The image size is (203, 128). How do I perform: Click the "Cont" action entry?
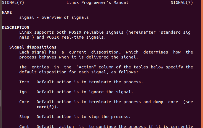click(24, 126)
